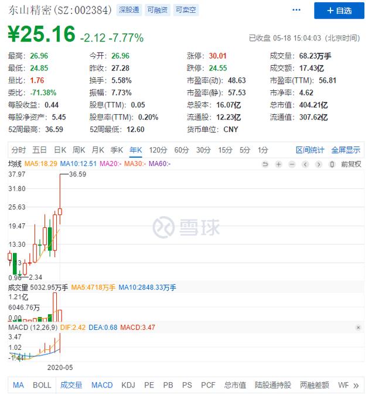Viewport: 375px width, 395px height.
Task: Click the MA5:18.29 moving average label
Action: click(x=41, y=164)
